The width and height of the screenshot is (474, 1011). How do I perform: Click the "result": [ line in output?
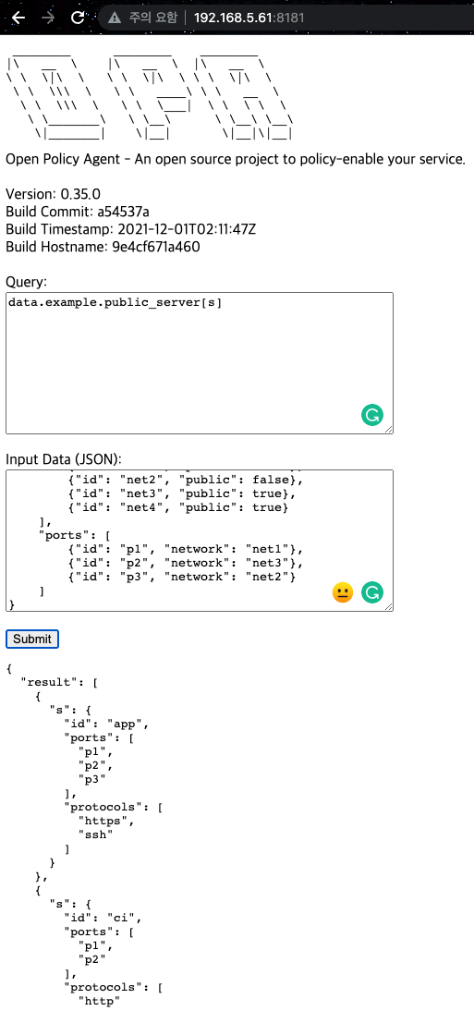click(x=59, y=681)
